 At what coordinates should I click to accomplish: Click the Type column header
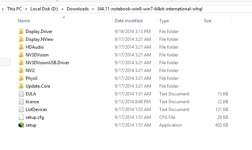click(164, 21)
